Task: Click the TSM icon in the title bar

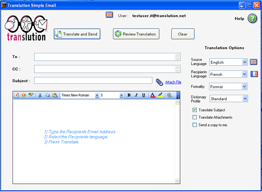Action: tap(4, 5)
